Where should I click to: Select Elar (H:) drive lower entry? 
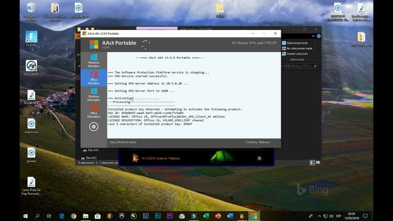(89, 158)
